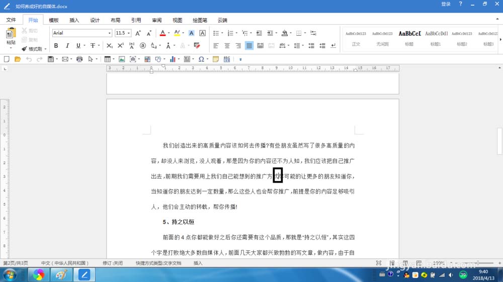Viewport: 503px width, 282px height.
Task: Click the format painter button
Action: (34, 49)
